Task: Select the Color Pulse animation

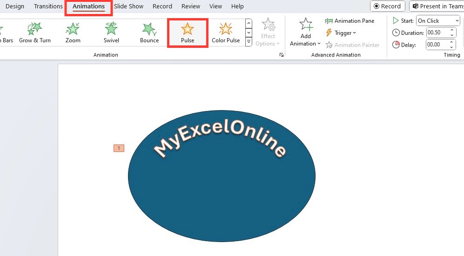Action: (x=226, y=33)
